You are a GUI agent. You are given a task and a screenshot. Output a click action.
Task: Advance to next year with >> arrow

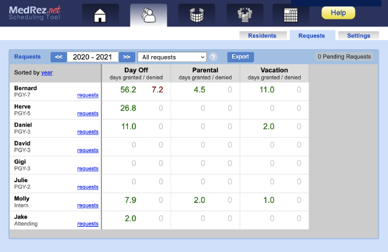point(127,57)
